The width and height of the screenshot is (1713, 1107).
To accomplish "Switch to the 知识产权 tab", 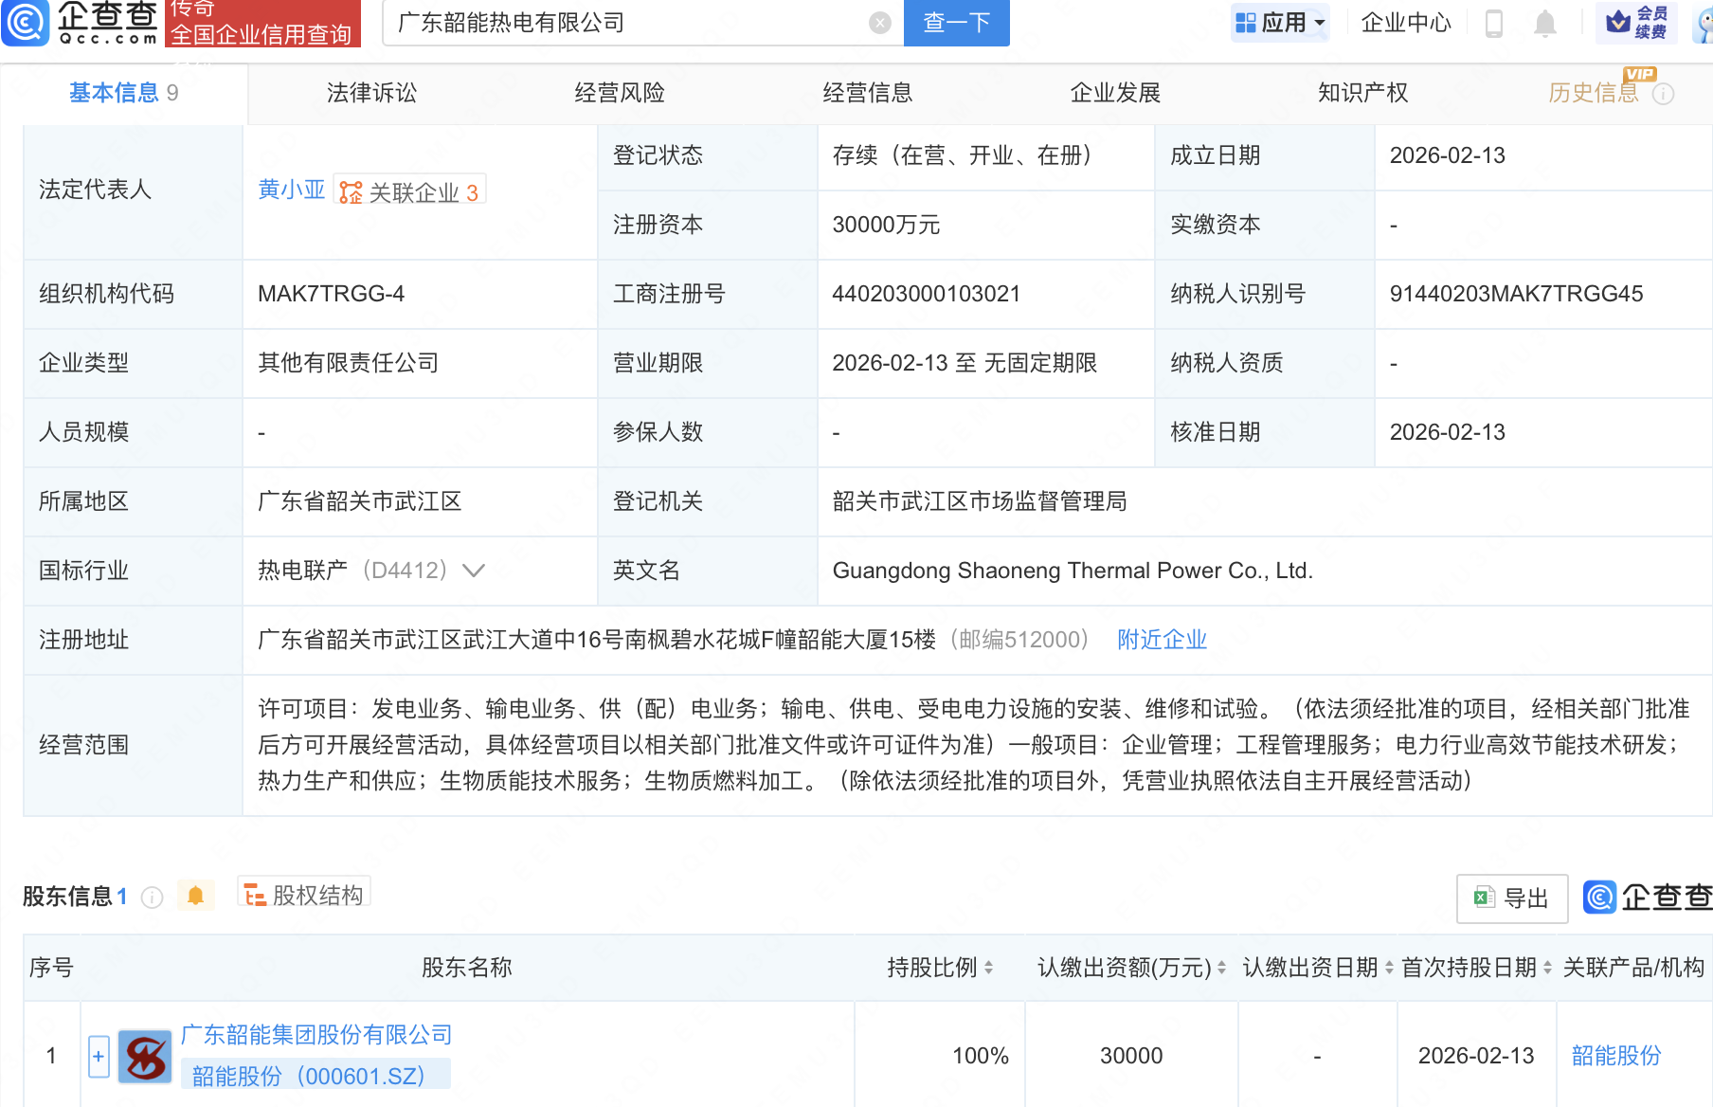I will [1361, 92].
